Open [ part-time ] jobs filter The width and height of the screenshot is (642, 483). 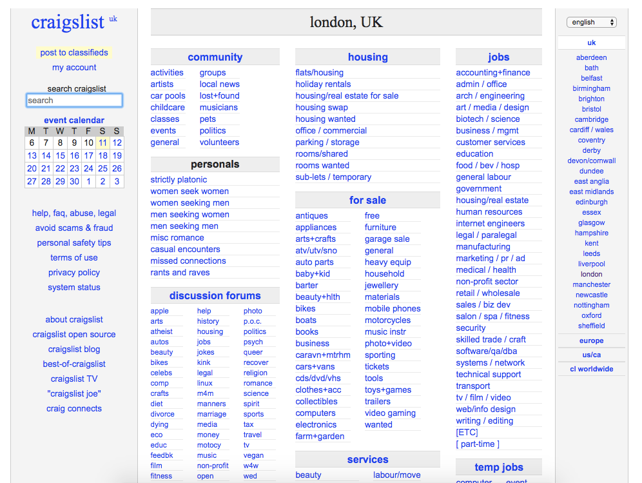tap(478, 444)
